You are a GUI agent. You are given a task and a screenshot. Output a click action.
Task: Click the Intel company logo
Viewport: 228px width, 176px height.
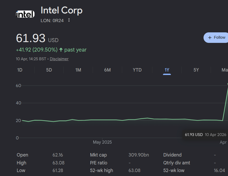pyautogui.click(x=25, y=14)
